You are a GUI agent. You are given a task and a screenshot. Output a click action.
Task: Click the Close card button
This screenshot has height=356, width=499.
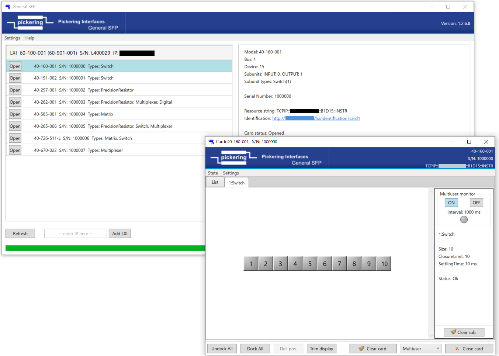coord(469,349)
